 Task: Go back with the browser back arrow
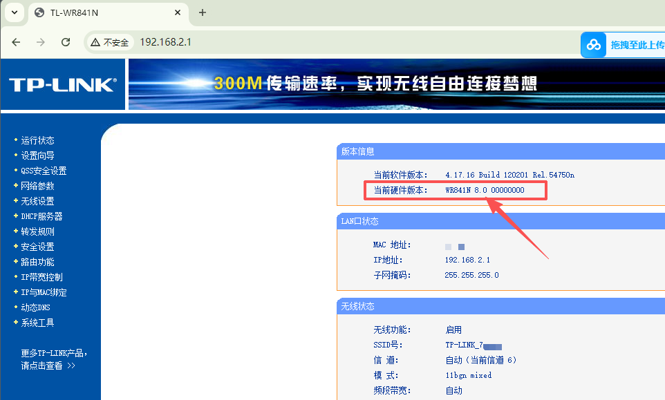coord(16,42)
